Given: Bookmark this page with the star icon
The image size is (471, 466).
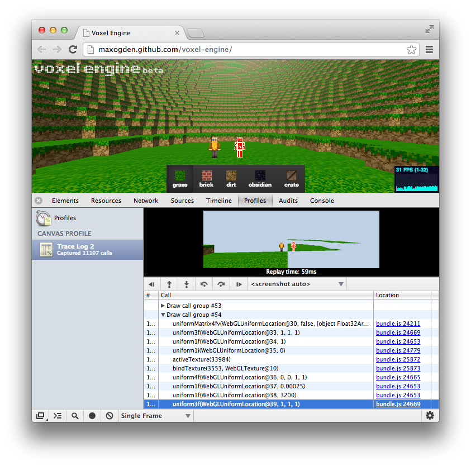Looking at the screenshot, I should point(411,50).
